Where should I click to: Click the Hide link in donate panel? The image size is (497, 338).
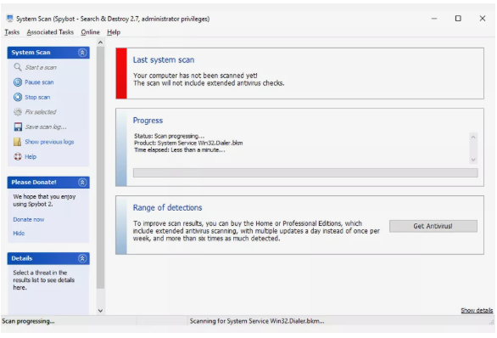point(19,233)
